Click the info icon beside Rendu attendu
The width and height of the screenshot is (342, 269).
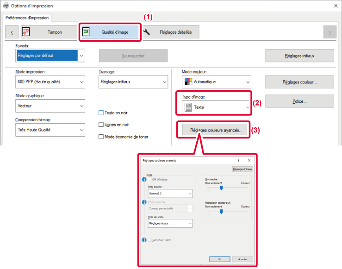pos(144,202)
